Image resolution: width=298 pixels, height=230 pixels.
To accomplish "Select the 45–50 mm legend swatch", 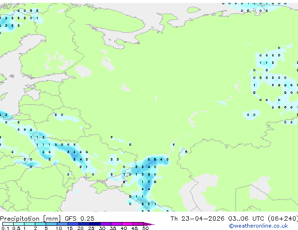I will coord(138,224).
